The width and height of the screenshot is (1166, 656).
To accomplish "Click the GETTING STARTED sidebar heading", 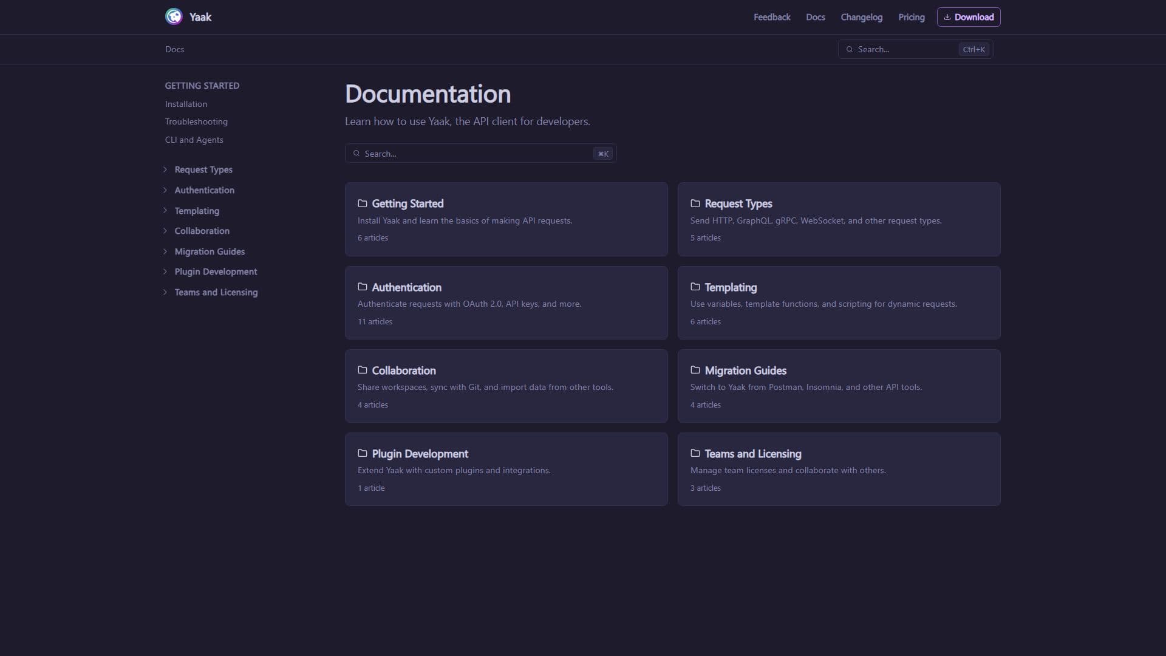I will 202,86.
